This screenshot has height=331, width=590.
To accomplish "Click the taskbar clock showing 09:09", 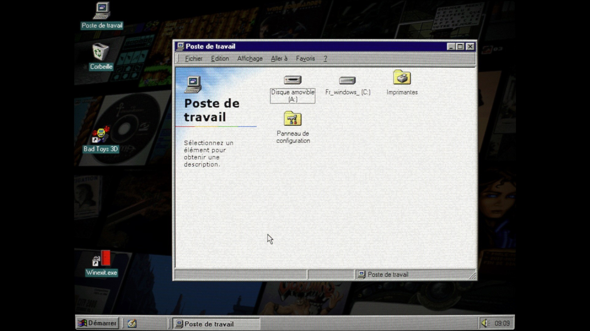I will [x=502, y=323].
